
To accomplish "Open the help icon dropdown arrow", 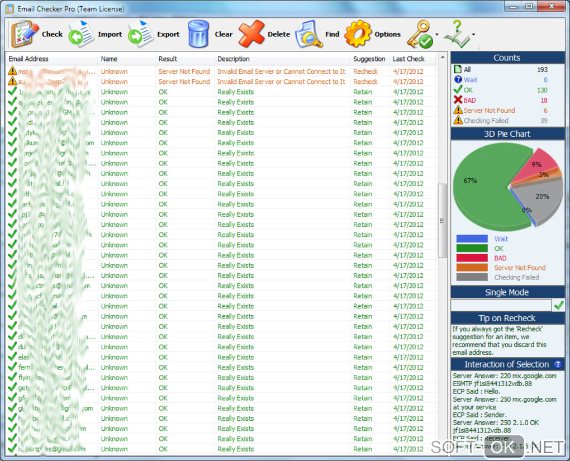I will click(473, 35).
